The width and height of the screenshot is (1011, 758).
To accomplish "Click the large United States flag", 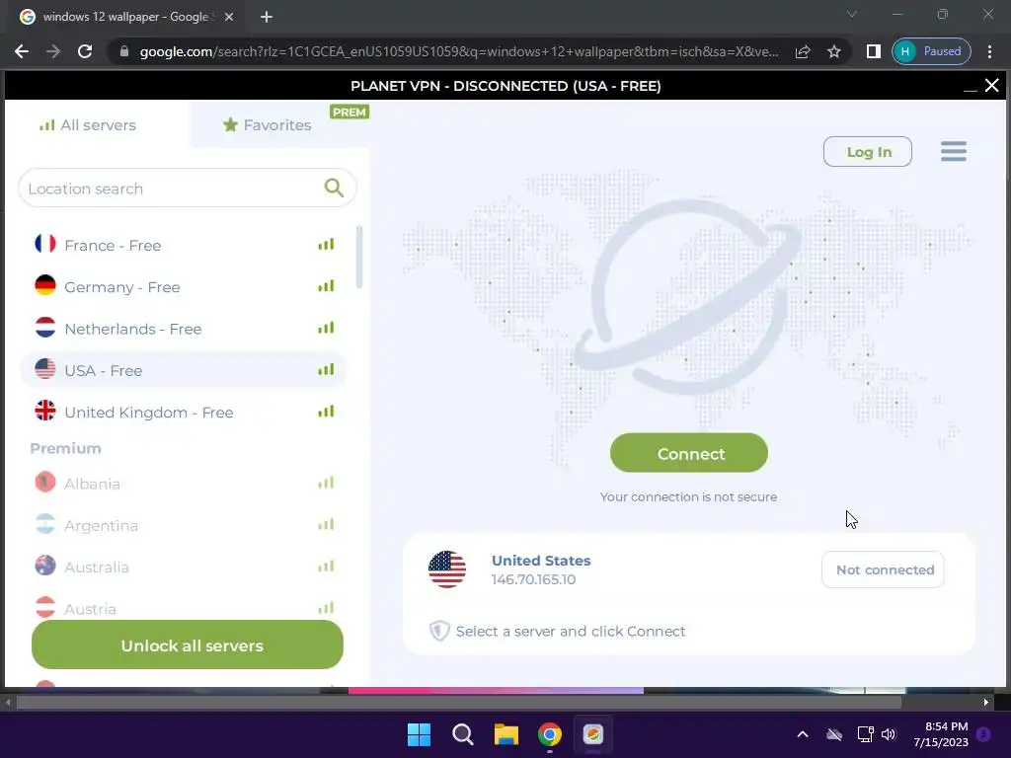I will [x=447, y=569].
